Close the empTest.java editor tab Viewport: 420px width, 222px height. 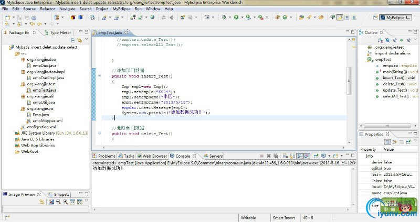click(x=126, y=32)
